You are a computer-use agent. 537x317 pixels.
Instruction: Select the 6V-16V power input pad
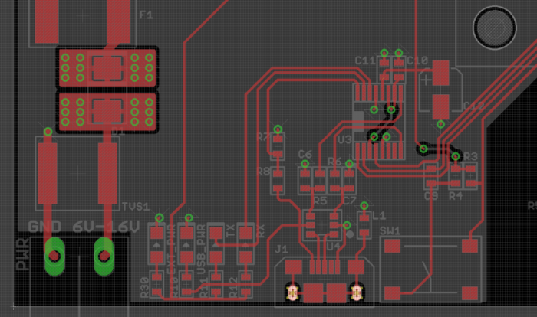[103, 257]
